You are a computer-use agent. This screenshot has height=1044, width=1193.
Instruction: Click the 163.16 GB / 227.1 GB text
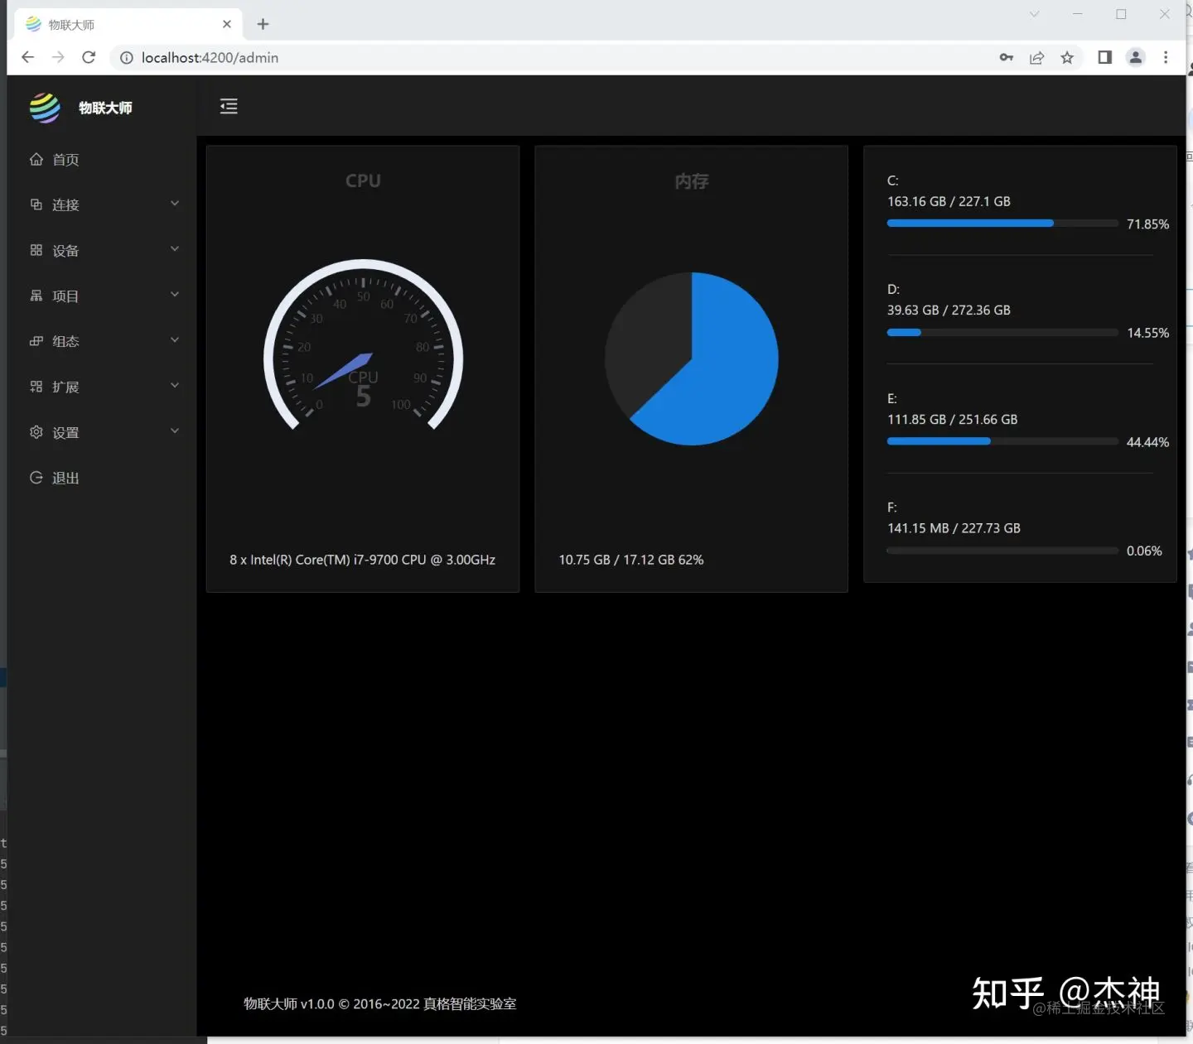(x=949, y=201)
